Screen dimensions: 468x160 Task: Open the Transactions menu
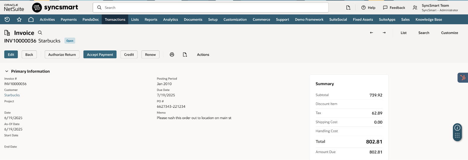click(115, 20)
